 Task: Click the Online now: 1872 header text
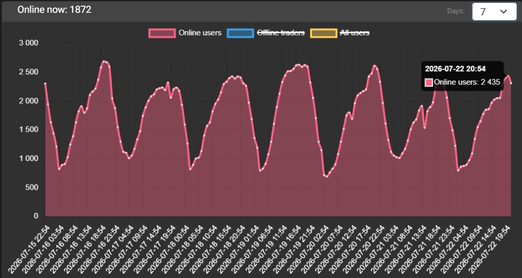coord(54,10)
